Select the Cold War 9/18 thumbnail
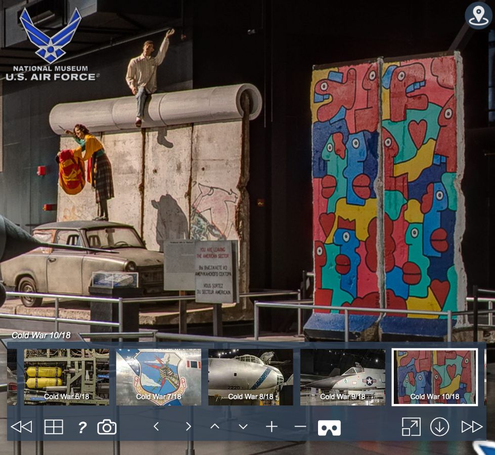Screen dimensions: 495x455 pos(342,377)
